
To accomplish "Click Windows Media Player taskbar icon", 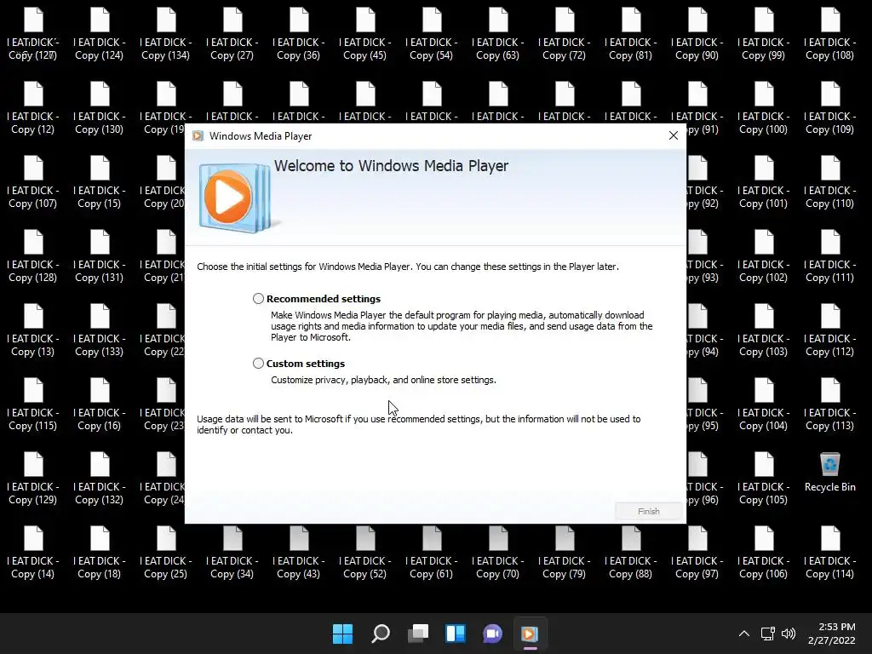I will point(530,634).
